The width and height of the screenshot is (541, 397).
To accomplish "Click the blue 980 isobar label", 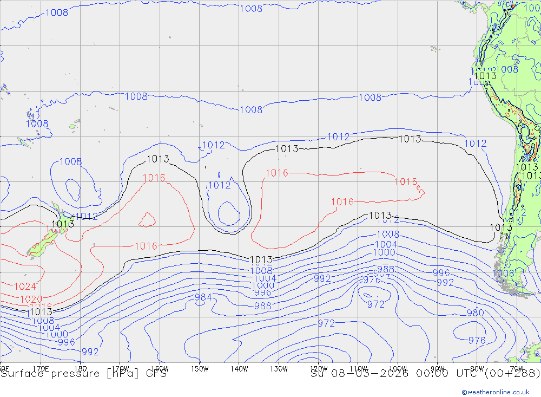I will (475, 313).
